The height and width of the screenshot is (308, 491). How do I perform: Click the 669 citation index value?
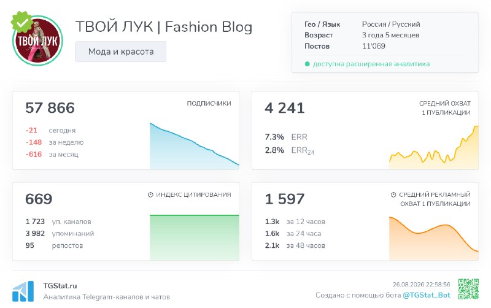(x=39, y=199)
